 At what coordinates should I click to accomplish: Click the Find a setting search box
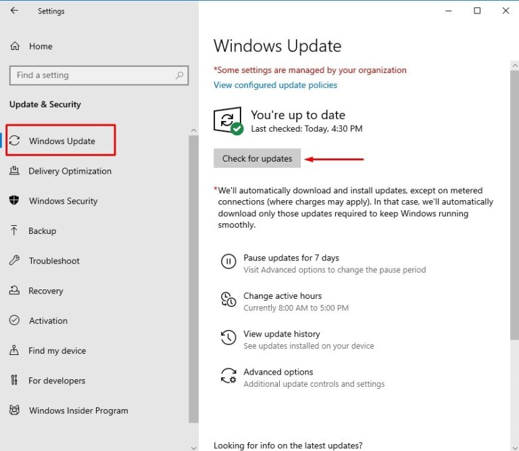click(99, 76)
